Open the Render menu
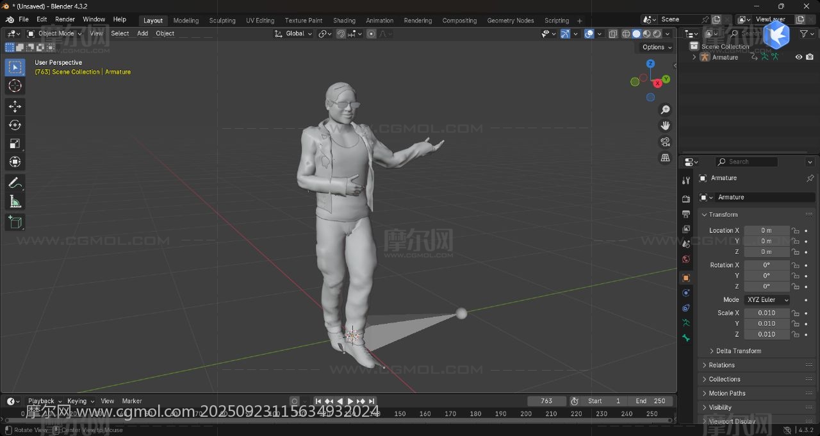Image resolution: width=820 pixels, height=436 pixels. click(65, 19)
